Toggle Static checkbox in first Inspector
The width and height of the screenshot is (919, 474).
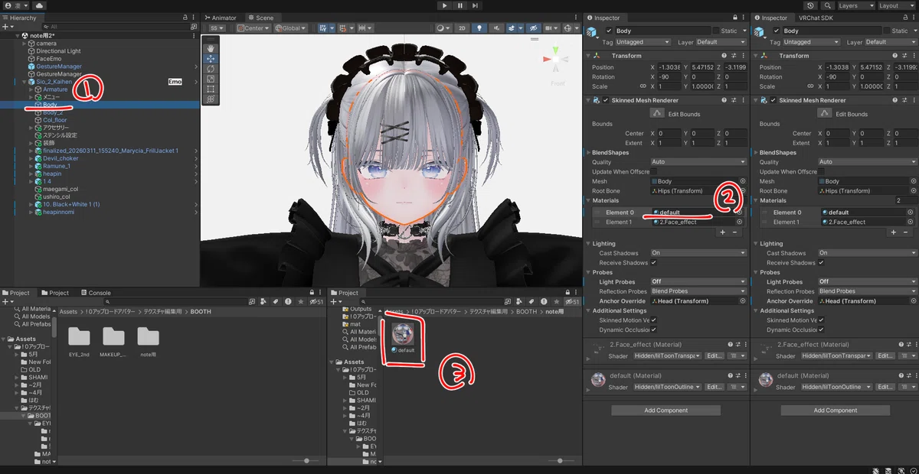point(716,31)
